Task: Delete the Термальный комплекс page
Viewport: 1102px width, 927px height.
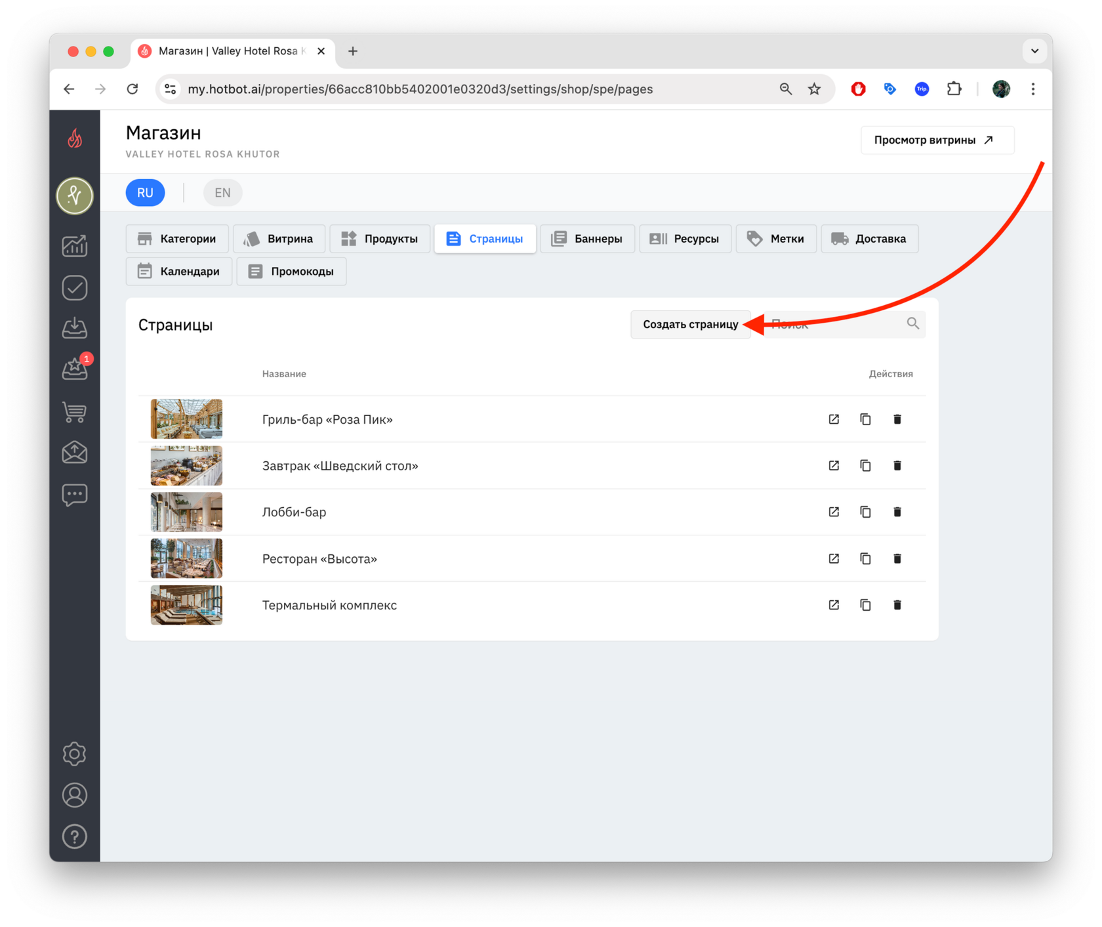Action: pos(897,605)
